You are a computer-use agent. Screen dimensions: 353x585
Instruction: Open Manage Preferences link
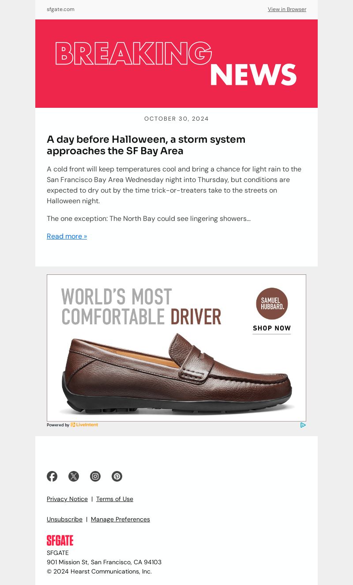[x=120, y=519]
